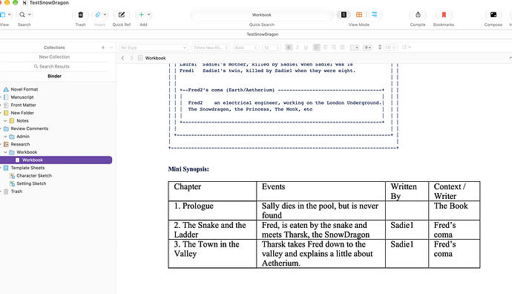Open the highlight color picker
512x294 pixels.
click(367, 48)
